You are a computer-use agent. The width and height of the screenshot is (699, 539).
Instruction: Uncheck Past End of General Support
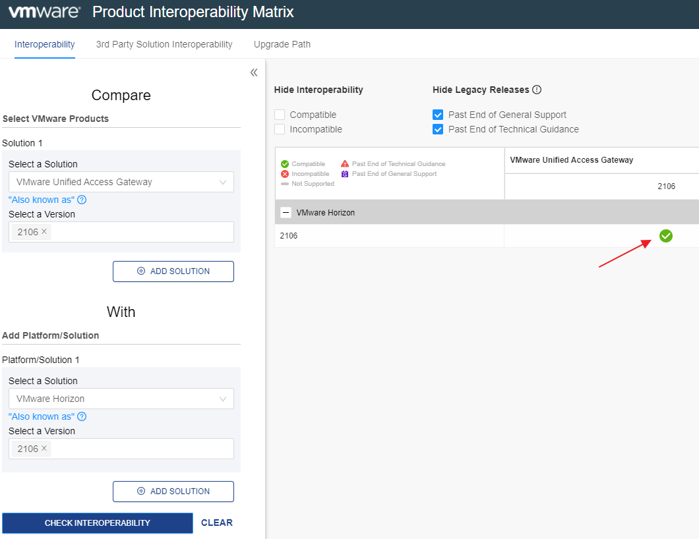coord(438,115)
